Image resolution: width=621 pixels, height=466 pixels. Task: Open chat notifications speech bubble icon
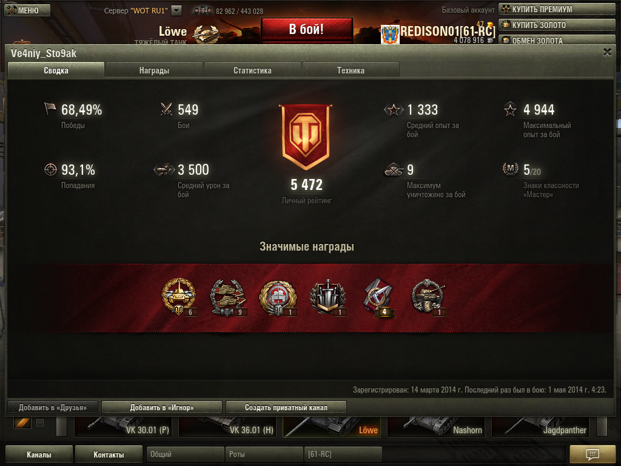click(x=592, y=454)
